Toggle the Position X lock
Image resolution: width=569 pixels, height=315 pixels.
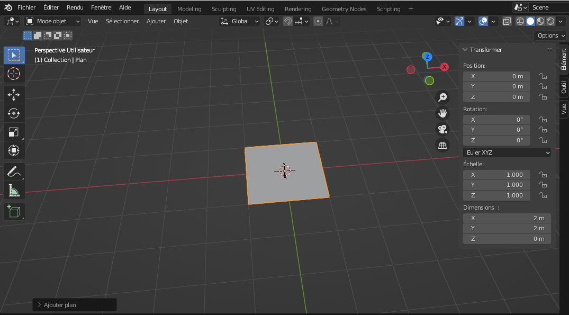click(x=543, y=76)
